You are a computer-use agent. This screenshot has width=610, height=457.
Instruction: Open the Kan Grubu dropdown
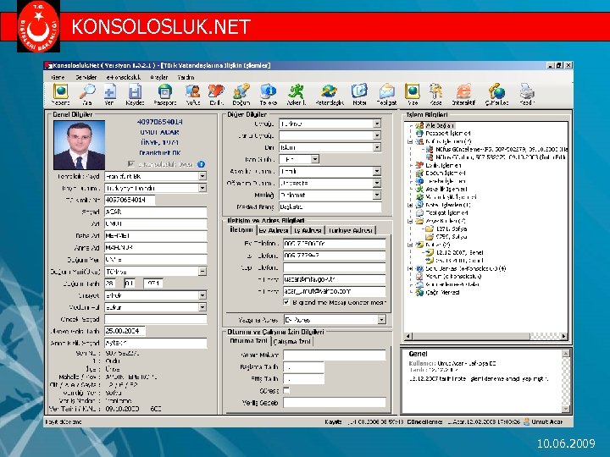pos(315,159)
